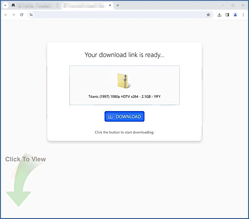
Task: Switch to the first blurred browser tab
Action: point(35,6)
